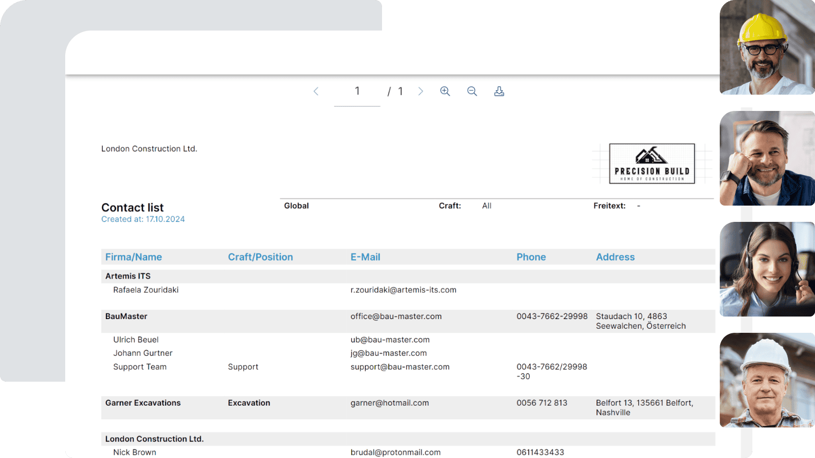Select the Global tab label

(296, 206)
